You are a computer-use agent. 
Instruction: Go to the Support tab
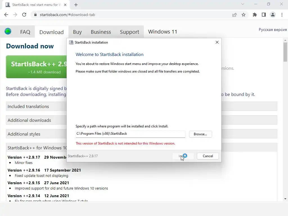pyautogui.click(x=129, y=32)
